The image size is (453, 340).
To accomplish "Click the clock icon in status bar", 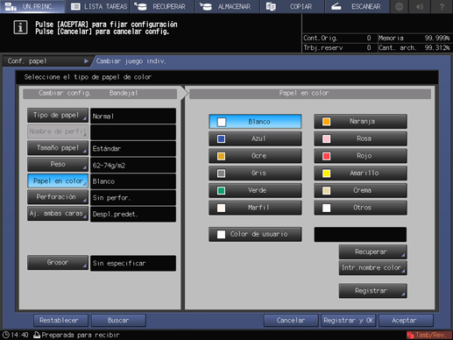I will [x=6, y=335].
